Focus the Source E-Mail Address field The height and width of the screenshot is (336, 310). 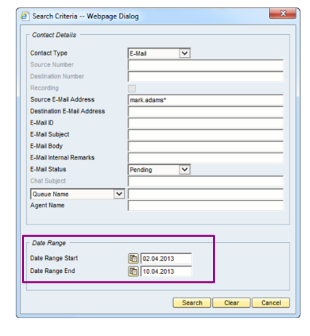point(205,100)
